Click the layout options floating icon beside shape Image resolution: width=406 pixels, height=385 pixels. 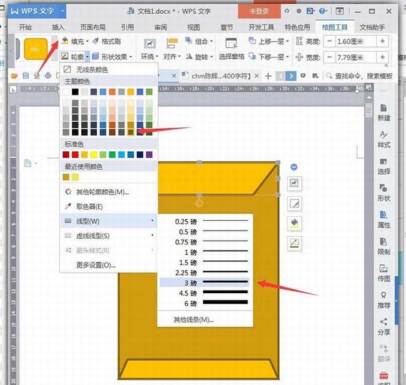click(x=294, y=183)
